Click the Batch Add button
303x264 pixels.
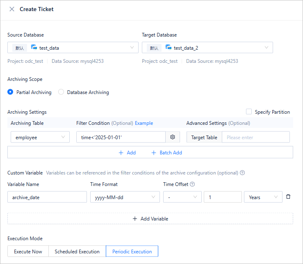tap(166, 152)
